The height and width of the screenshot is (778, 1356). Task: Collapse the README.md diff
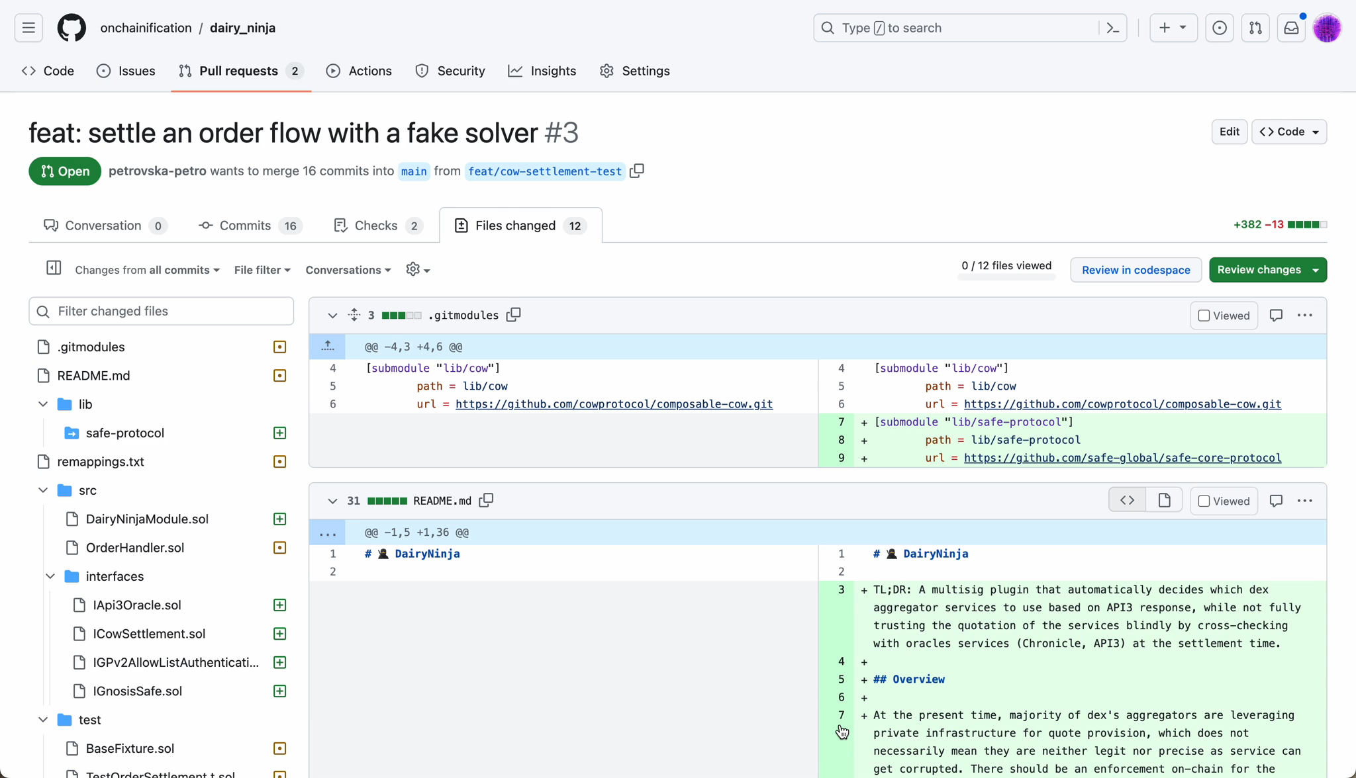click(x=332, y=501)
